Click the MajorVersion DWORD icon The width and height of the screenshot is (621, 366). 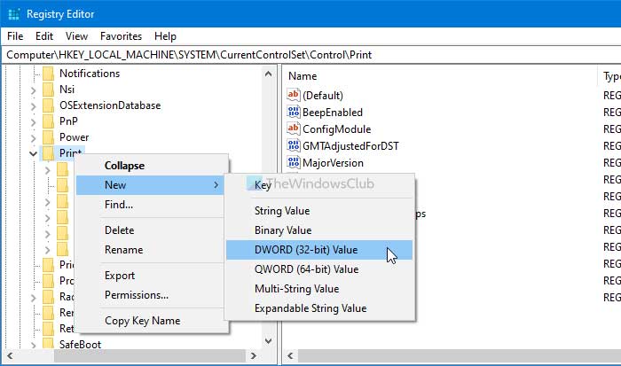(x=294, y=162)
